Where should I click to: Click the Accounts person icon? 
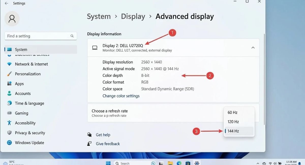click(x=9, y=93)
